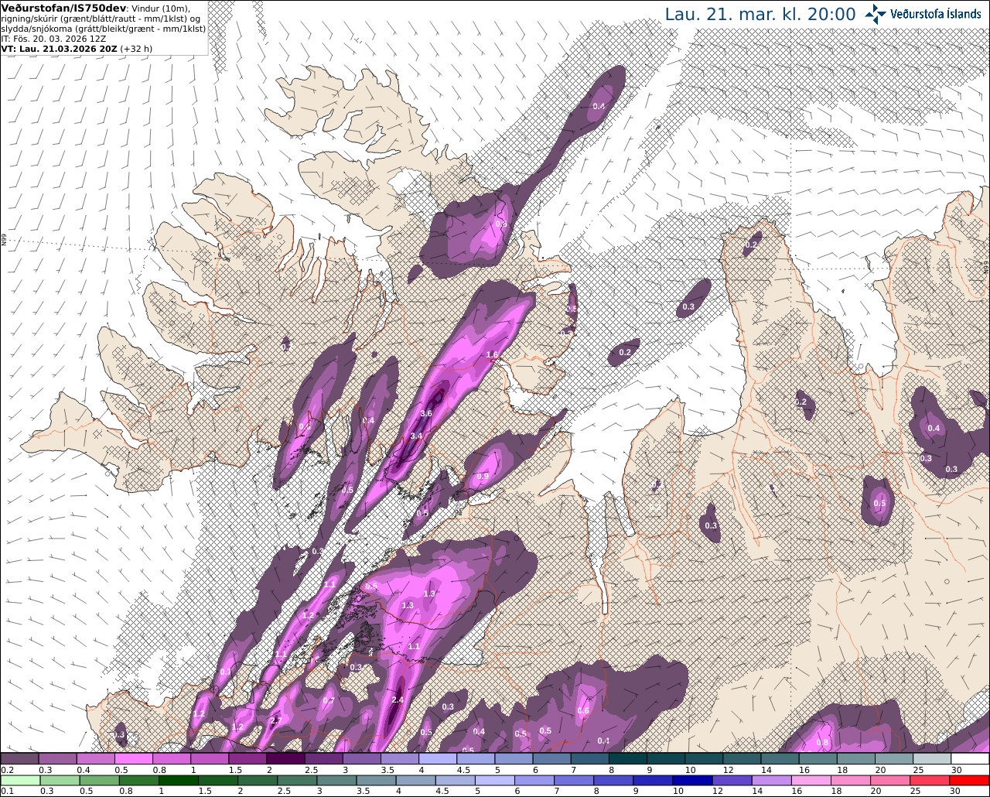Click the N99 label on the map's left edge

point(4,241)
